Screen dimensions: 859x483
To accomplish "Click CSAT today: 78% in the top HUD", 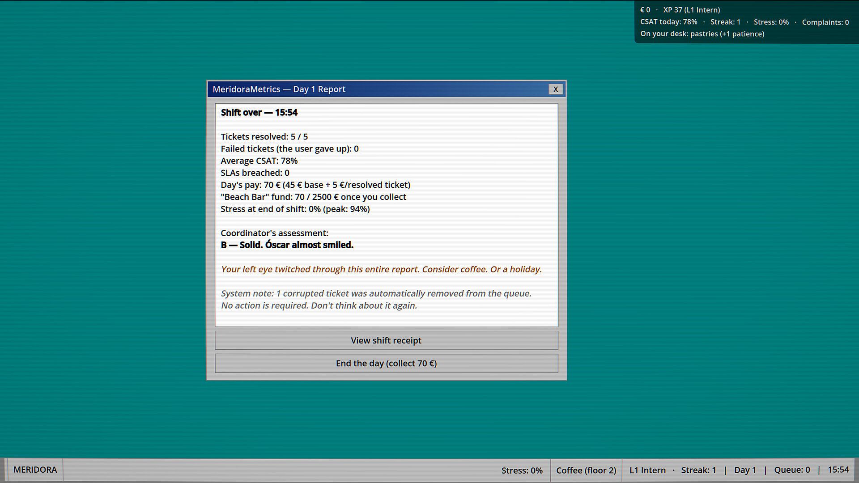I will click(668, 22).
